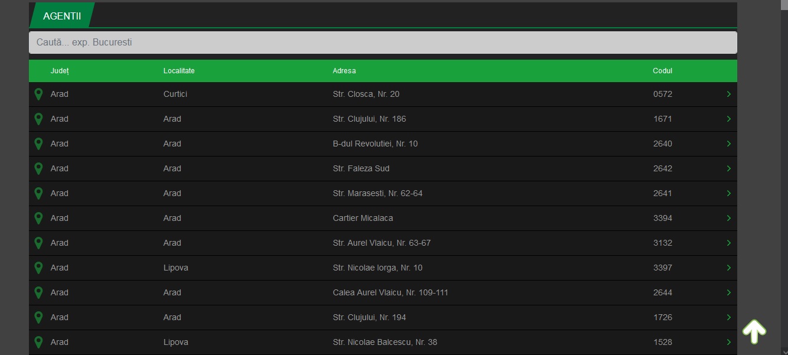The width and height of the screenshot is (788, 355).
Task: Click the code value 1671
Action: pyautogui.click(x=663, y=119)
